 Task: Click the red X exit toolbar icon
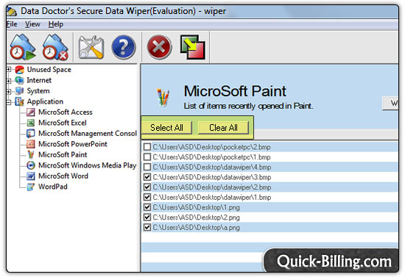click(x=159, y=48)
